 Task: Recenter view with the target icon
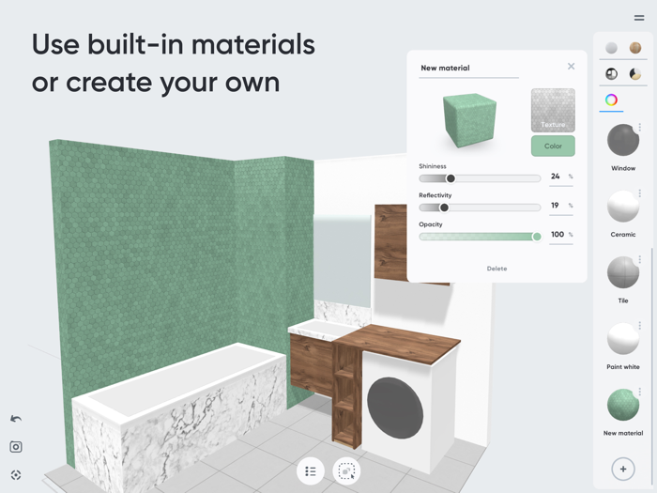[16, 475]
